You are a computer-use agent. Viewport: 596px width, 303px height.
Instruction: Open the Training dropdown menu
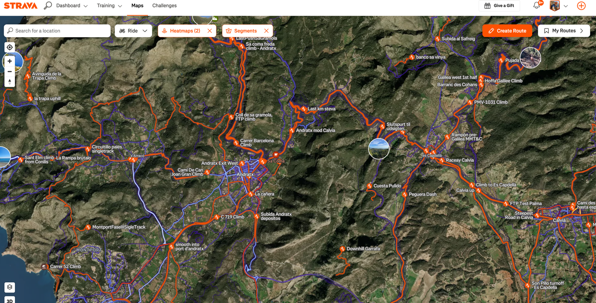point(109,6)
